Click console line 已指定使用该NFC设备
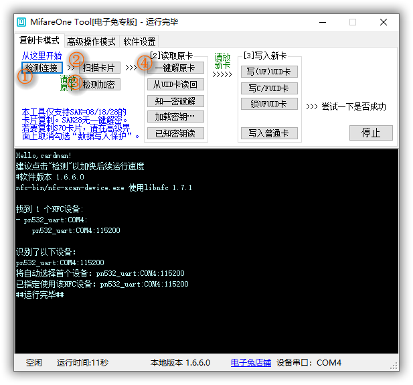 [x=102, y=284]
